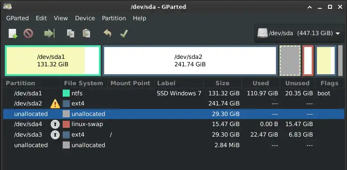Click the lock icon beside /dev/sda3
347x170 pixels.
(x=55, y=135)
